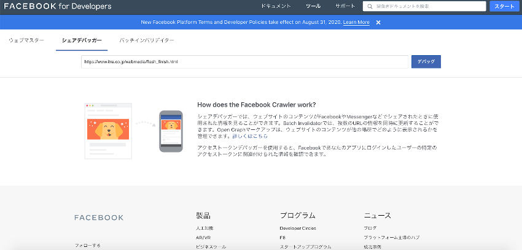Click the 製品 footer heading
The width and height of the screenshot is (522, 250).
point(203,216)
